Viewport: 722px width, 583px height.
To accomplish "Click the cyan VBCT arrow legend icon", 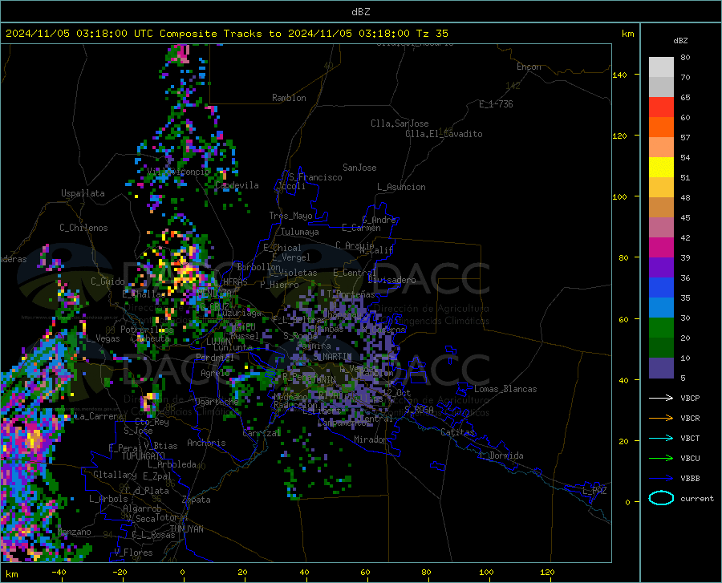I will pos(661,438).
